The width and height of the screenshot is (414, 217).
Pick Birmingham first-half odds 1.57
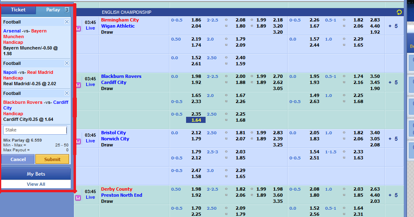[314, 39]
